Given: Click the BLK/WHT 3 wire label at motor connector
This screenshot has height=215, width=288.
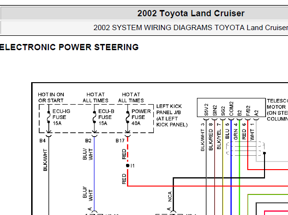Looking at the screenshot, I should [x=202, y=137].
